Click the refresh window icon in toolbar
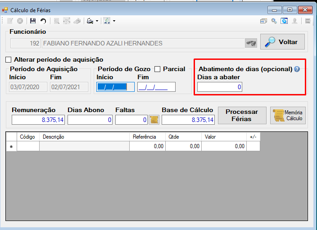 tap(284, 21)
